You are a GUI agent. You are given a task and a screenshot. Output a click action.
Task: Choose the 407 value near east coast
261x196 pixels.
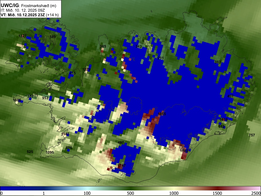[x=230, y=96]
